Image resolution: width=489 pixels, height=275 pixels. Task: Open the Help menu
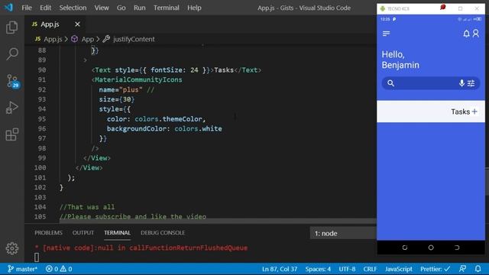click(x=194, y=8)
